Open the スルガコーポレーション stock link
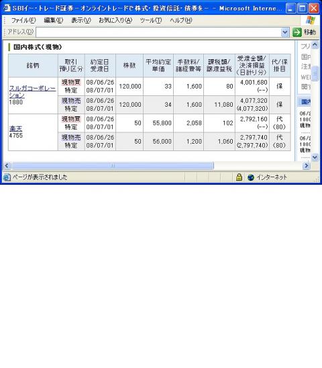This screenshot has height=368, width=322. pyautogui.click(x=33, y=92)
